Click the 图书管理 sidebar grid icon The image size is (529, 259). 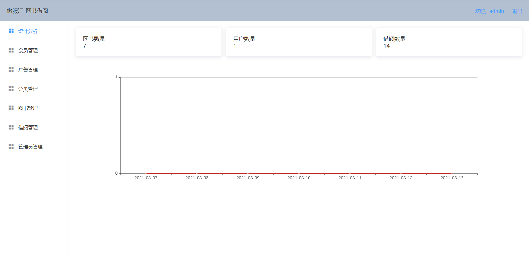11,108
